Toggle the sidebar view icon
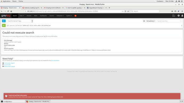 tap(175, 11)
